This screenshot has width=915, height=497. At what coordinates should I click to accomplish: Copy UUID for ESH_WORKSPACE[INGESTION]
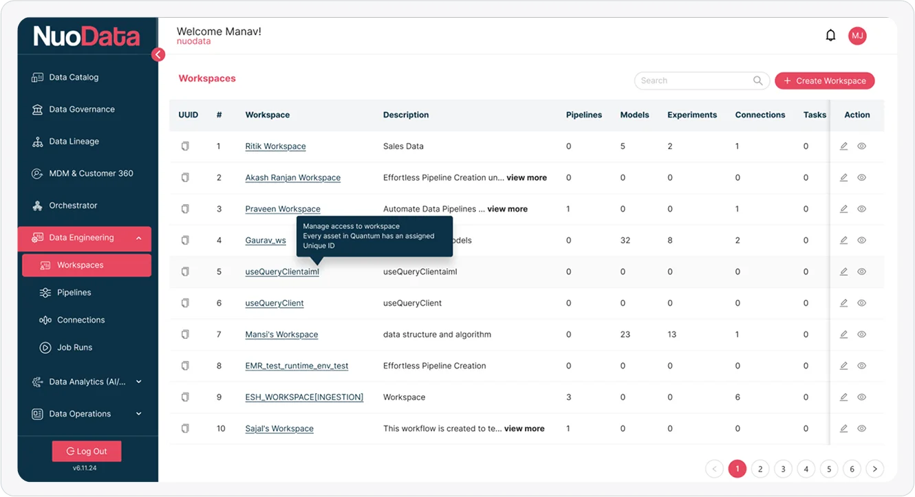(x=184, y=397)
